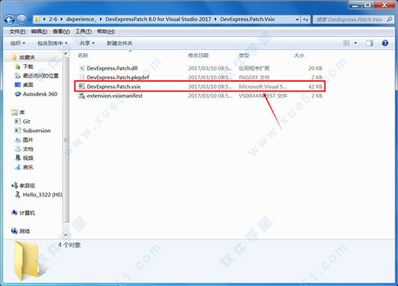Click the Subversion library icon
This screenshot has height=286, width=398.
click(x=18, y=131)
